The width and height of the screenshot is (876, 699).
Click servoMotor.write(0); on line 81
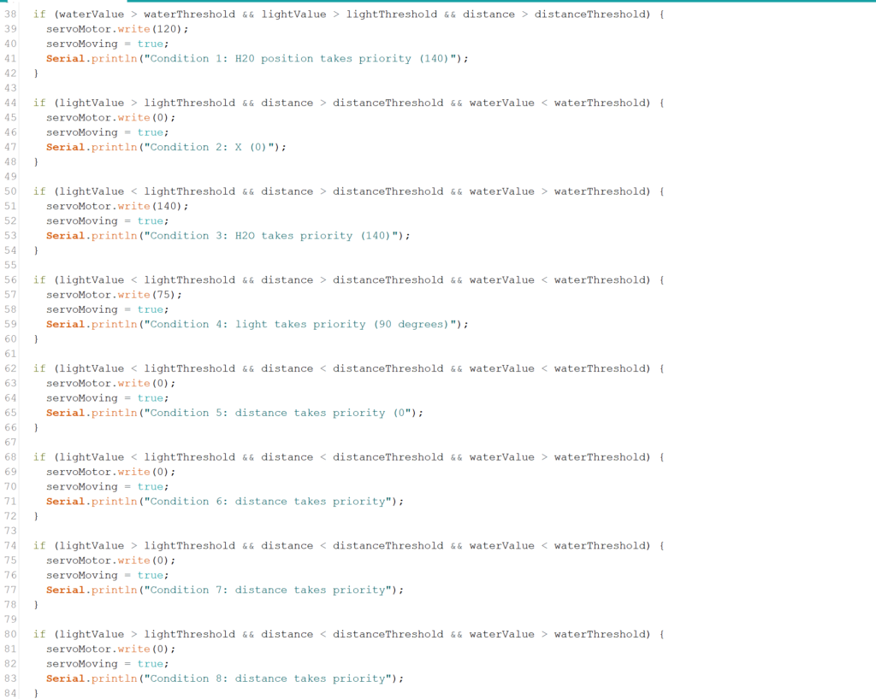(x=110, y=649)
